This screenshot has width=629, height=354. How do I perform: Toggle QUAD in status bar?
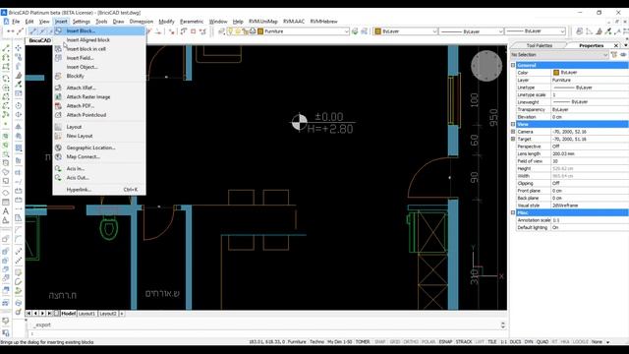pyautogui.click(x=543, y=342)
